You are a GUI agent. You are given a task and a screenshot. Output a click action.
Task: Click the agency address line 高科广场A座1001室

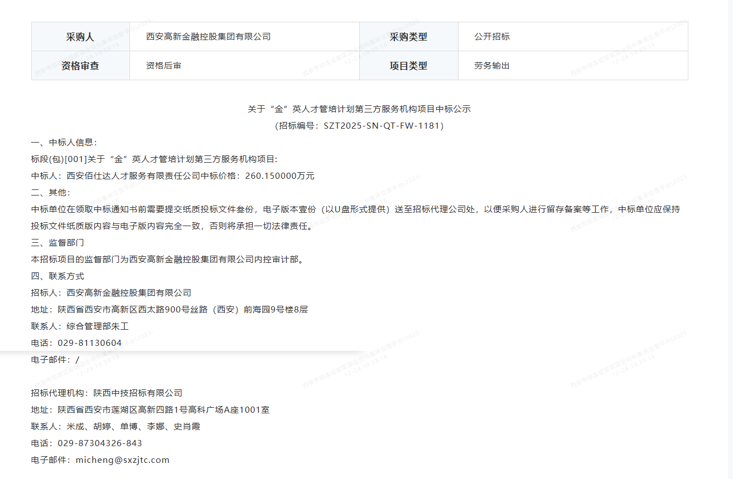click(151, 410)
